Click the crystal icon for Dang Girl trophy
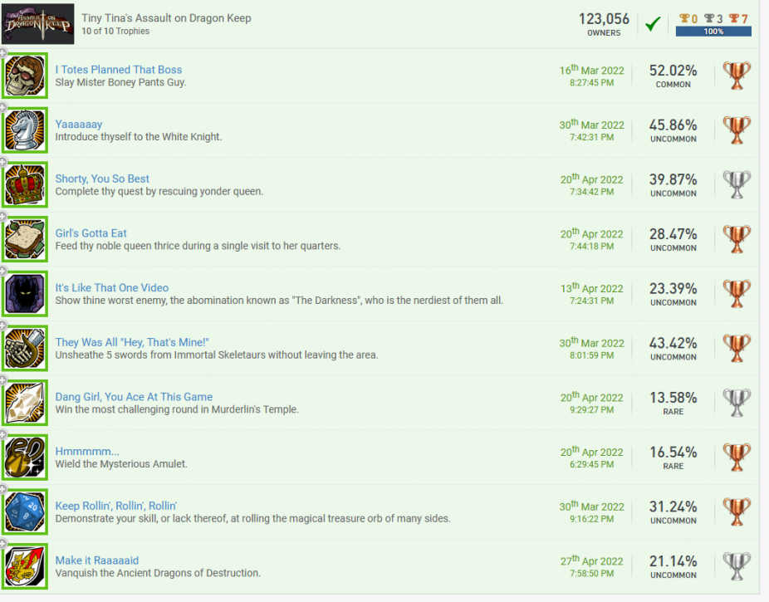Screen dimensions: 769x602 point(24,403)
